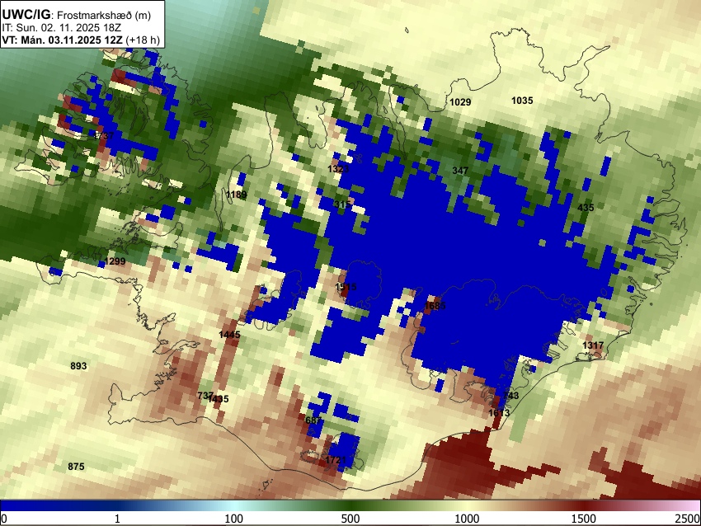The image size is (701, 526).
Task: Click the 1737 value in the Westfjords
Action: [104, 136]
